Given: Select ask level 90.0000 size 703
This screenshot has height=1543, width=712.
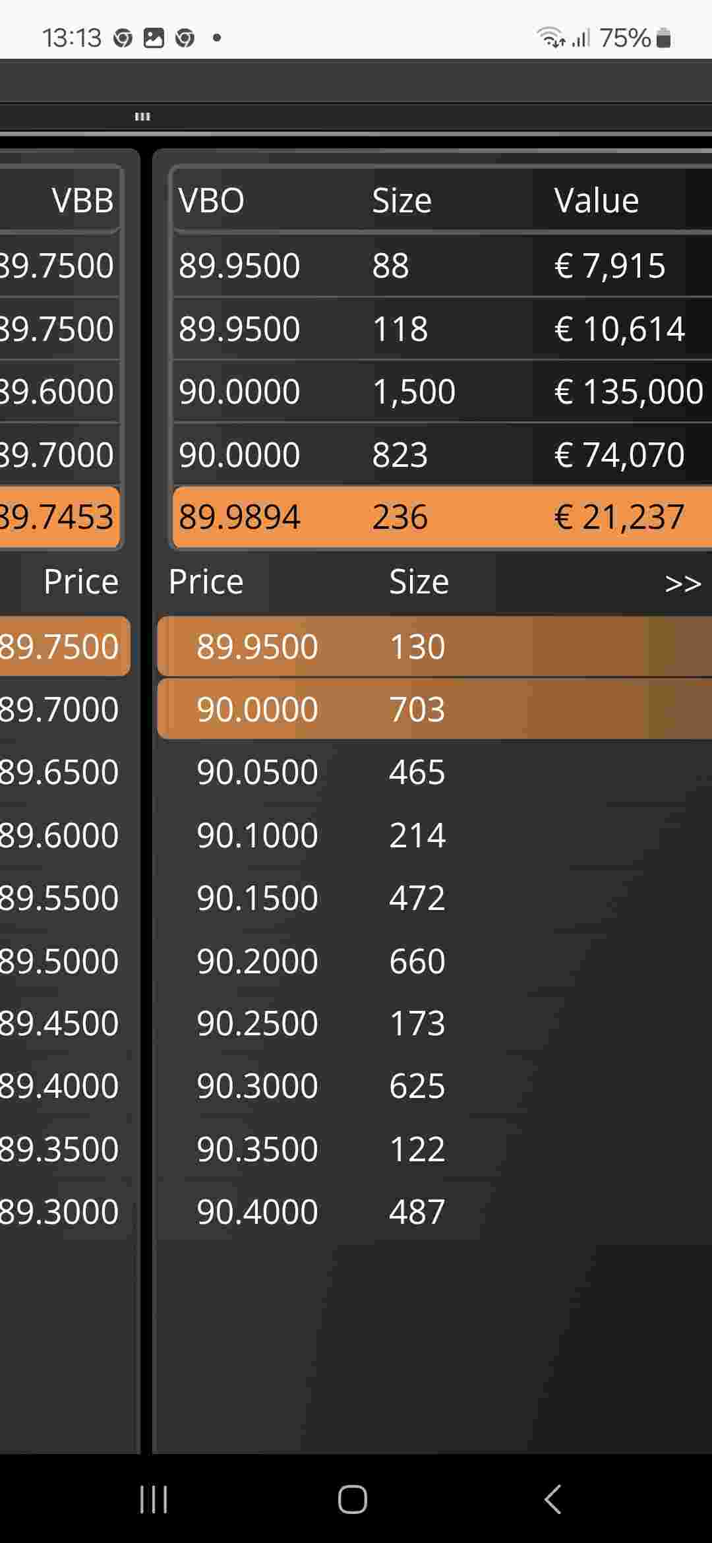Looking at the screenshot, I should pyautogui.click(x=434, y=709).
